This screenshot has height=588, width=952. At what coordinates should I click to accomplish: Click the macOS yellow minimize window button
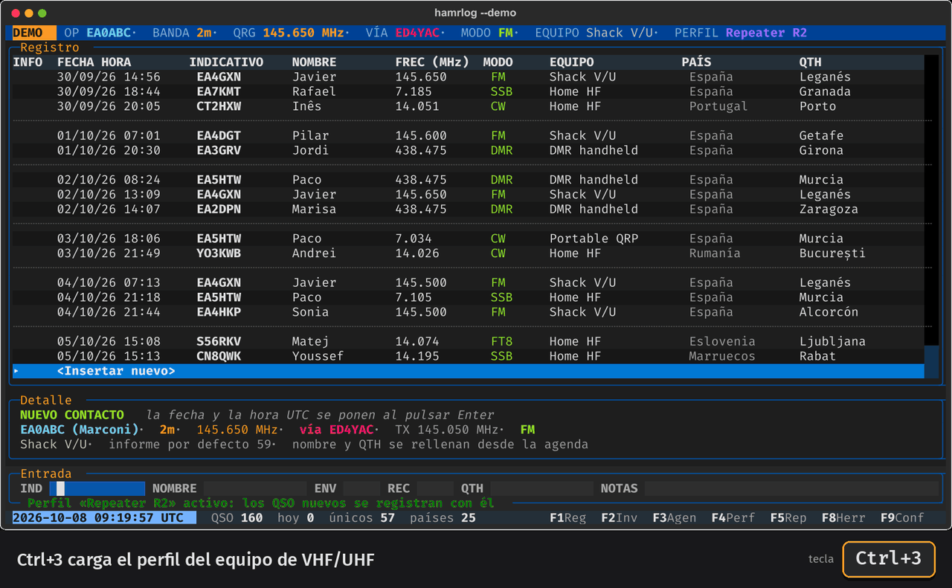click(x=29, y=13)
